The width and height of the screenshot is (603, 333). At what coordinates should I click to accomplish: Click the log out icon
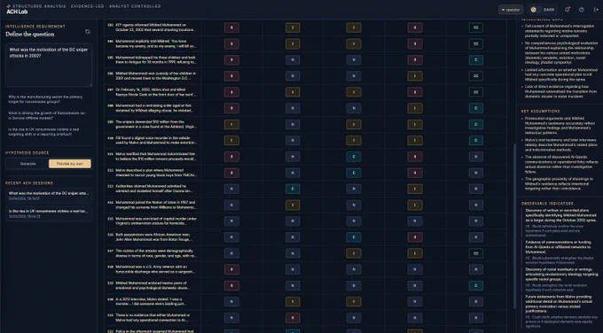pyautogui.click(x=596, y=10)
